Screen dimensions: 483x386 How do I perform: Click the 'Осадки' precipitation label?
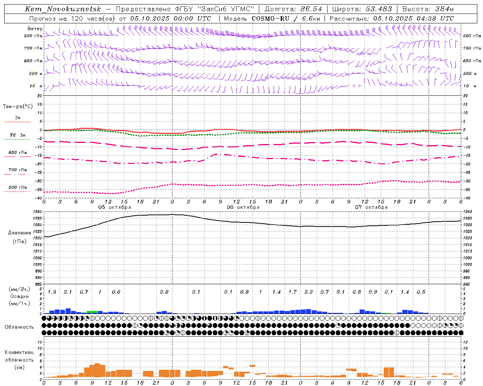click(x=19, y=296)
